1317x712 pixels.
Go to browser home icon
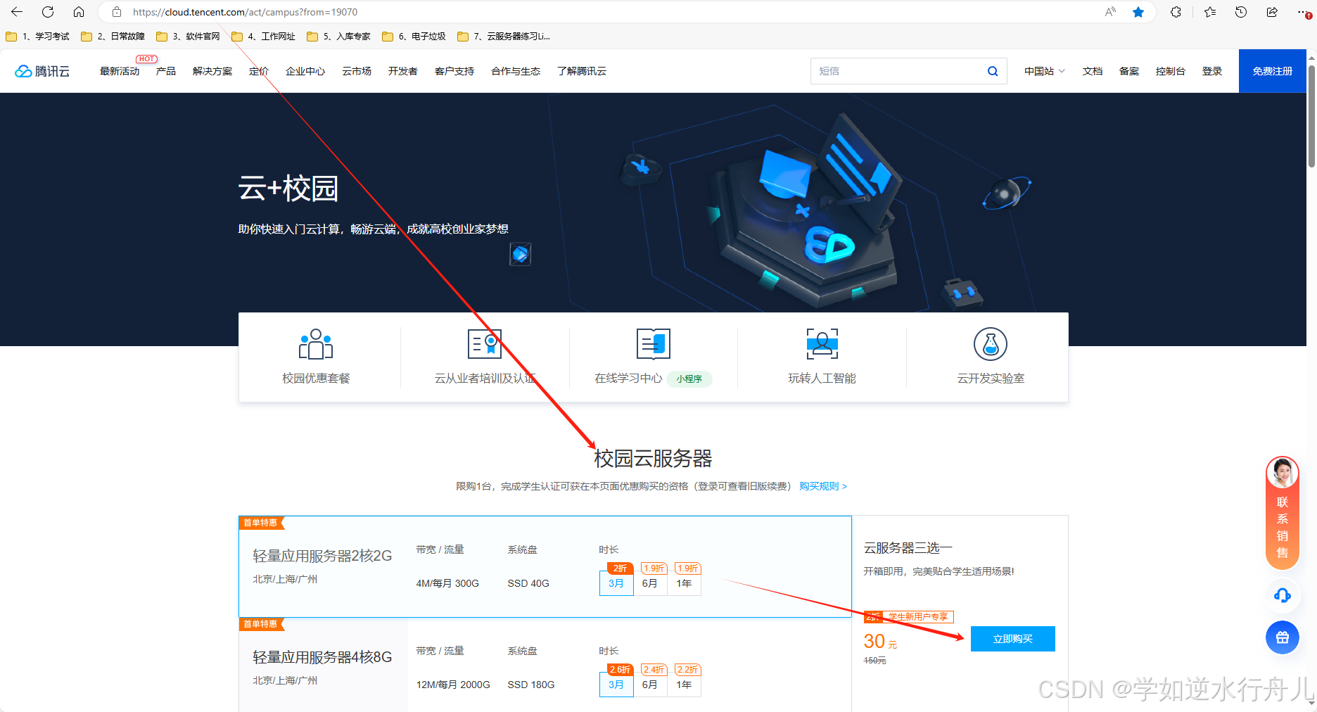[79, 12]
